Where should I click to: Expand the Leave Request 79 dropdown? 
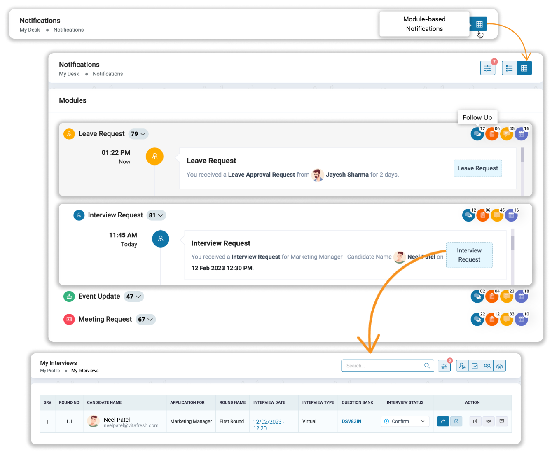(139, 134)
